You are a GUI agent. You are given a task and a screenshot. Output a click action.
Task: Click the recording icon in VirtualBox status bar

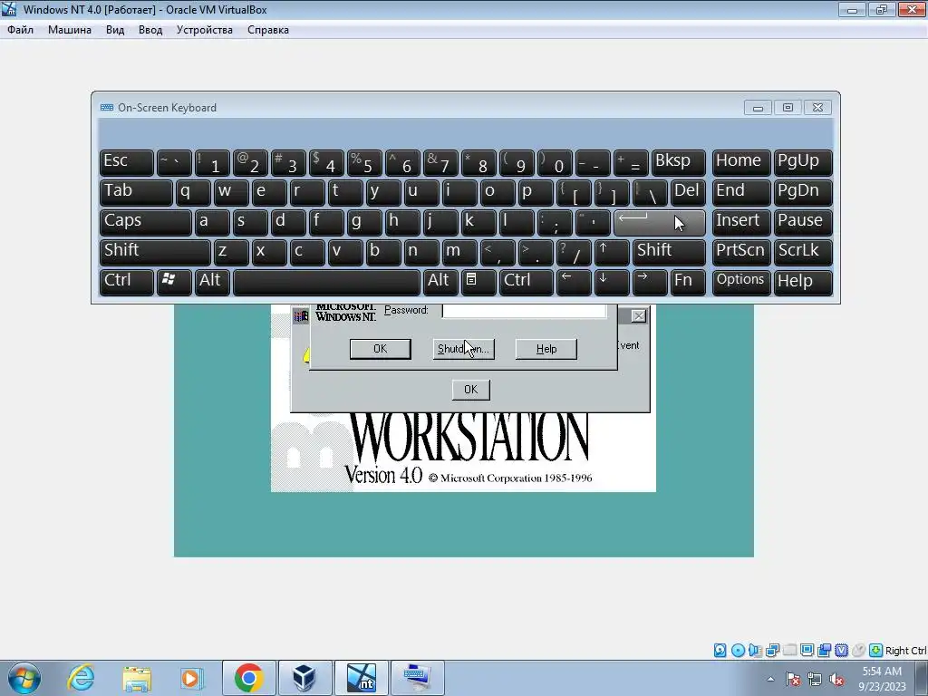click(824, 651)
